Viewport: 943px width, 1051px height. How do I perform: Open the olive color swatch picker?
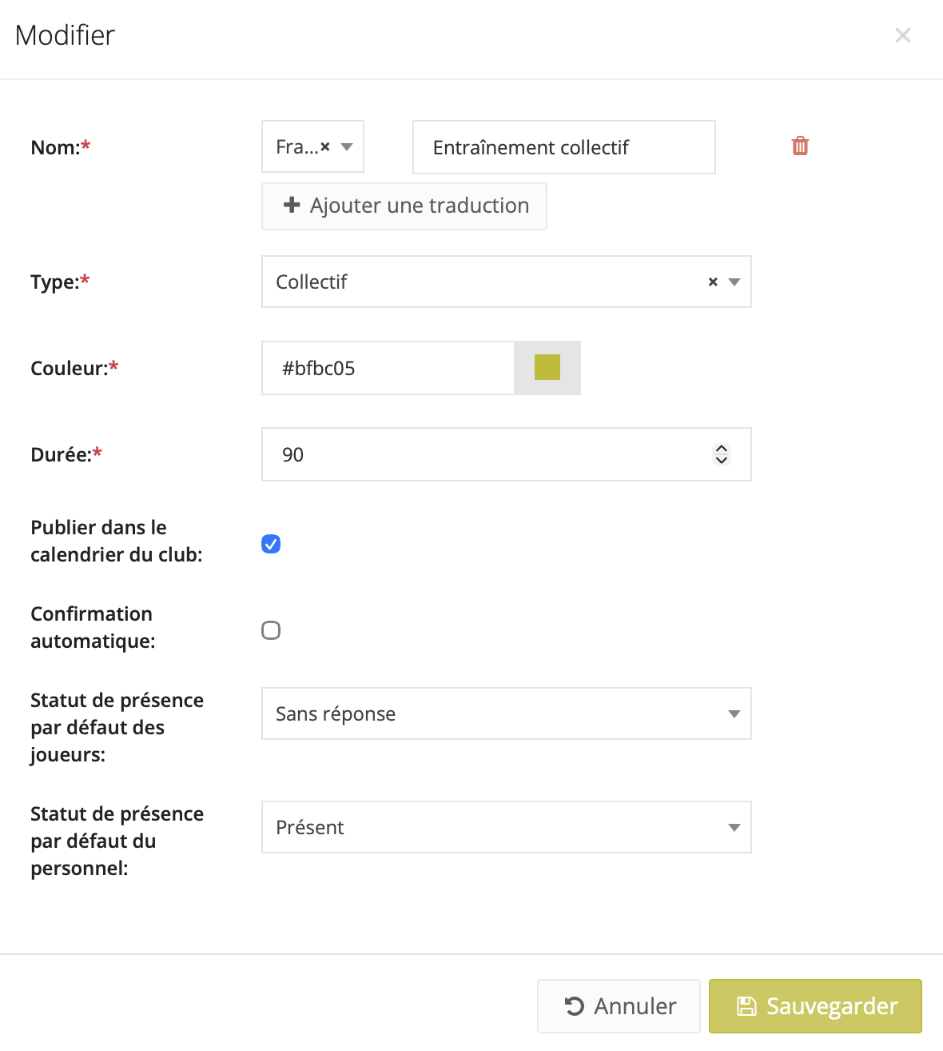[547, 368]
